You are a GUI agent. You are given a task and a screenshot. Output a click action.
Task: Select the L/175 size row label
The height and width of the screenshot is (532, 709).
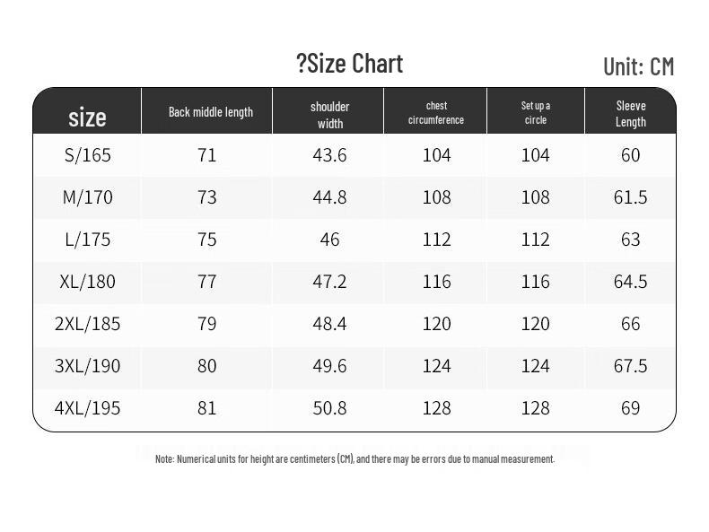coord(88,240)
